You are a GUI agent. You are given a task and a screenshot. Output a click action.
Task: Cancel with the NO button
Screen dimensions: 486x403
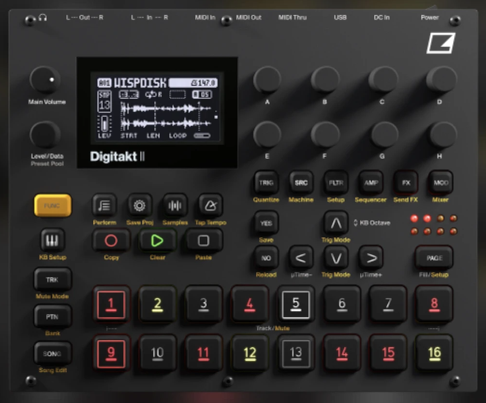(266, 258)
